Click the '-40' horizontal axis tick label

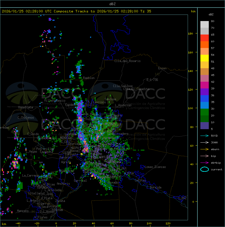(18, 223)
